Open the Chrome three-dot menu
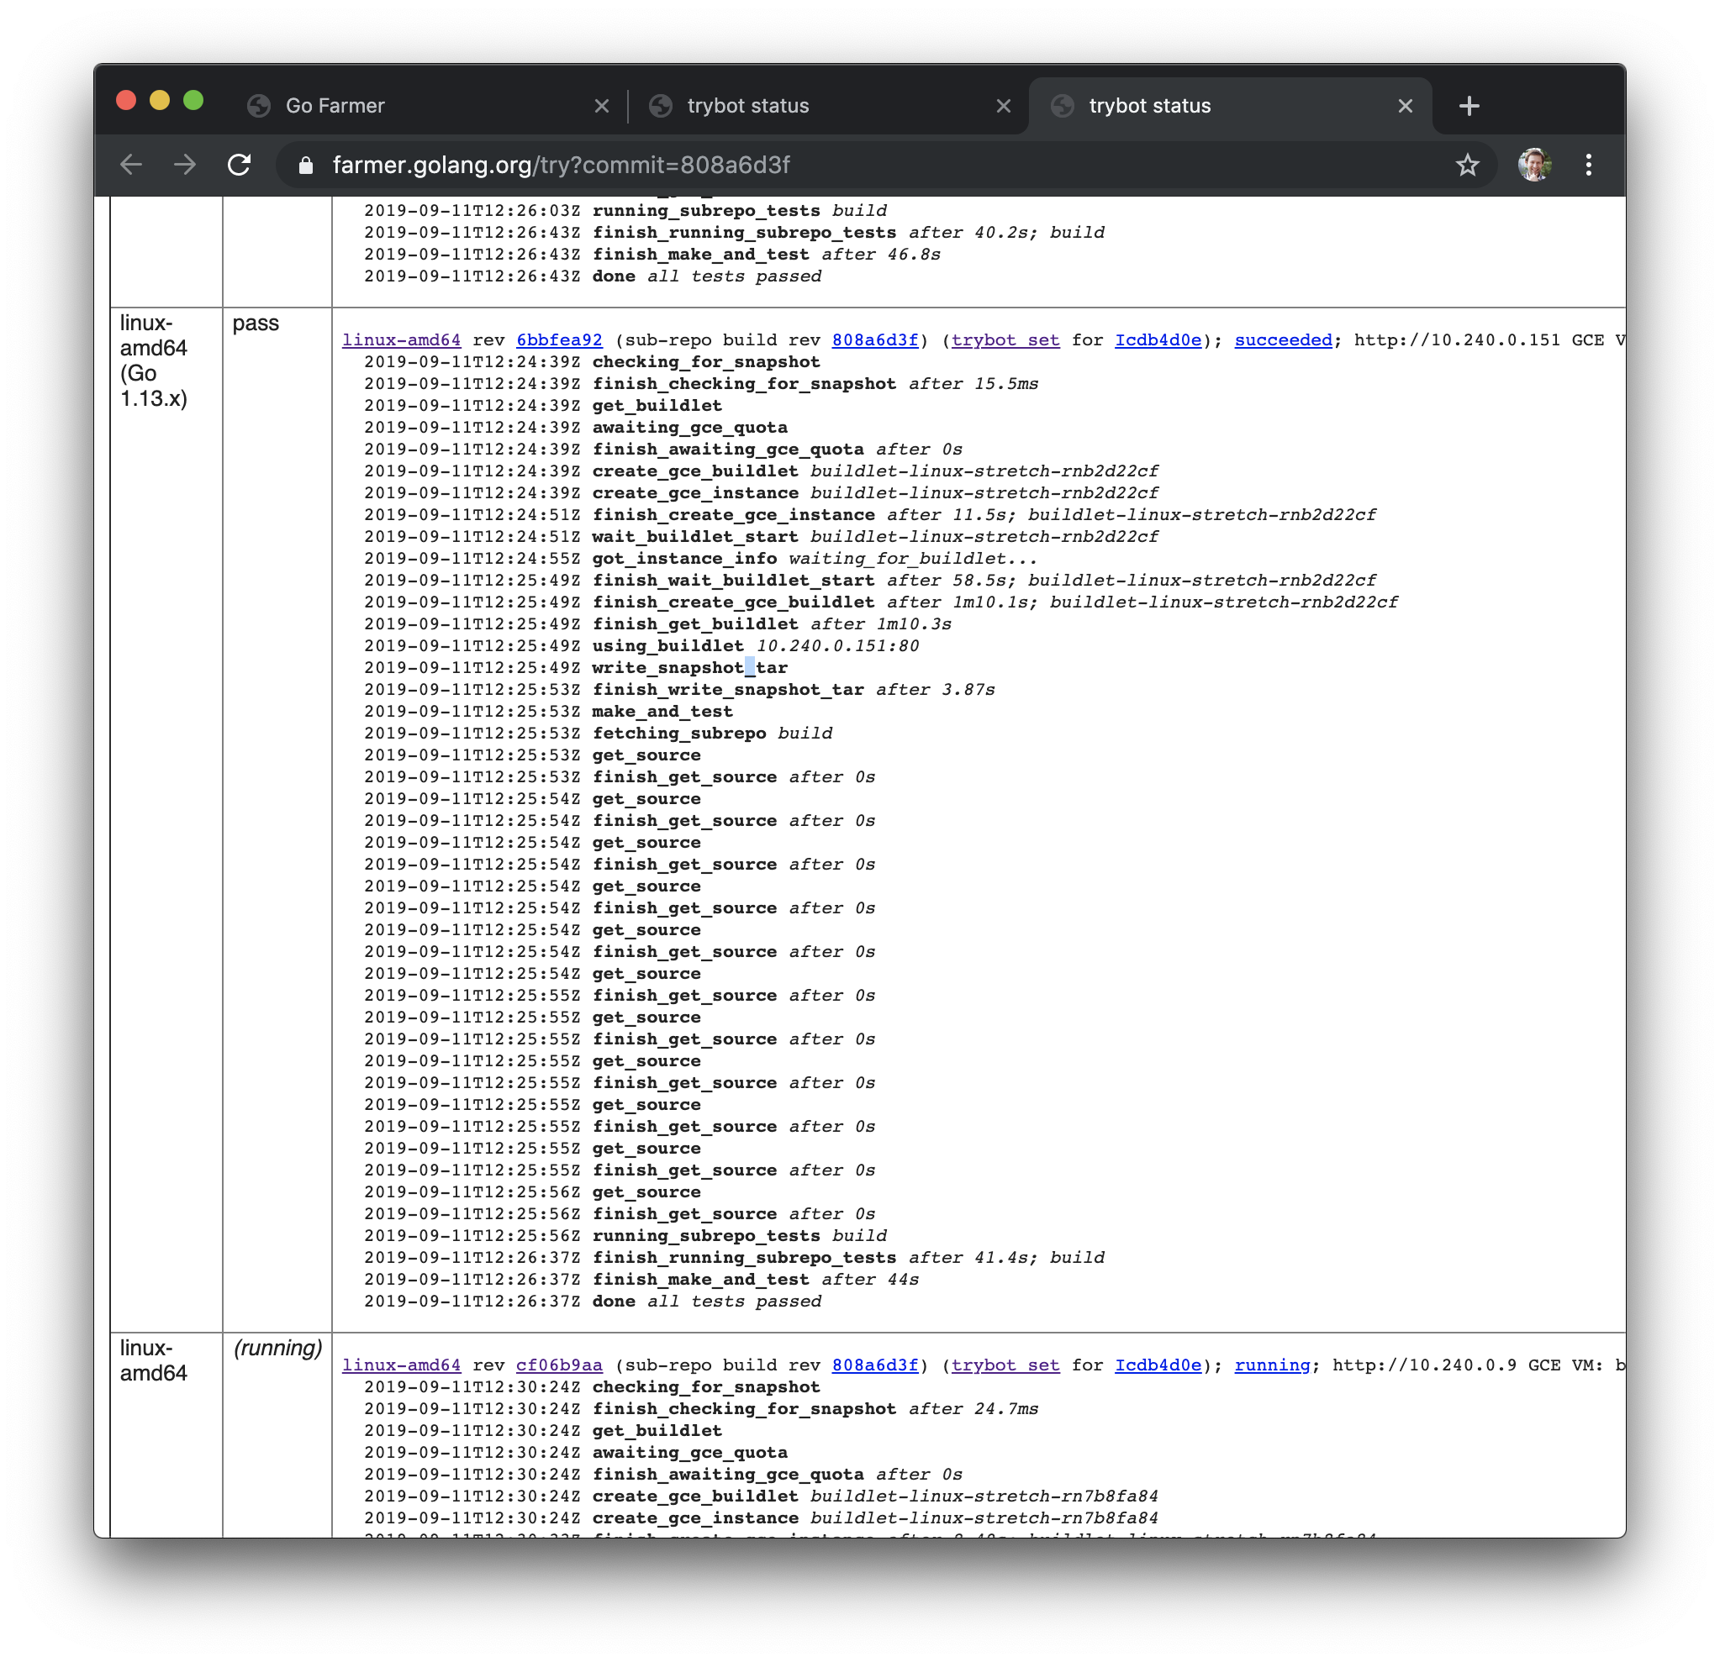Screen dimensions: 1720x1662 pyautogui.click(x=1588, y=164)
